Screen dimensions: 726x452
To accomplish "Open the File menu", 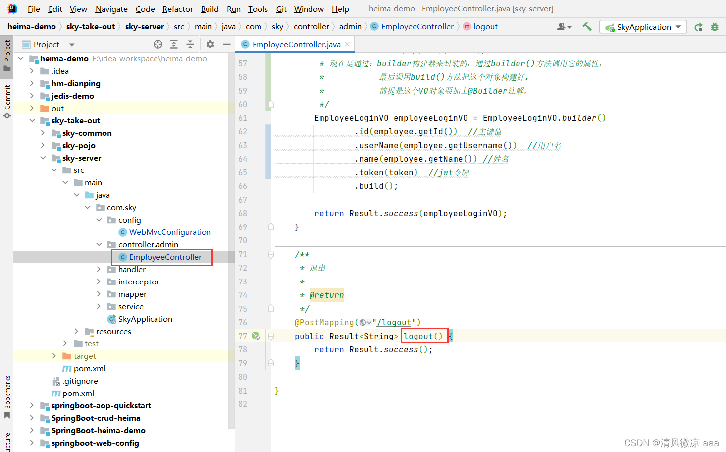I will tap(34, 9).
